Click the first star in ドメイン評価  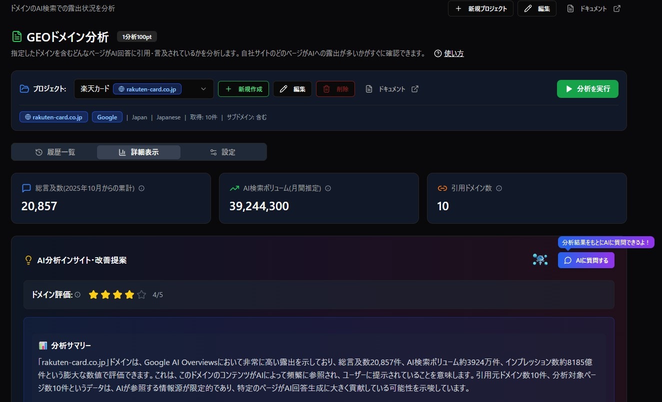[x=93, y=295]
